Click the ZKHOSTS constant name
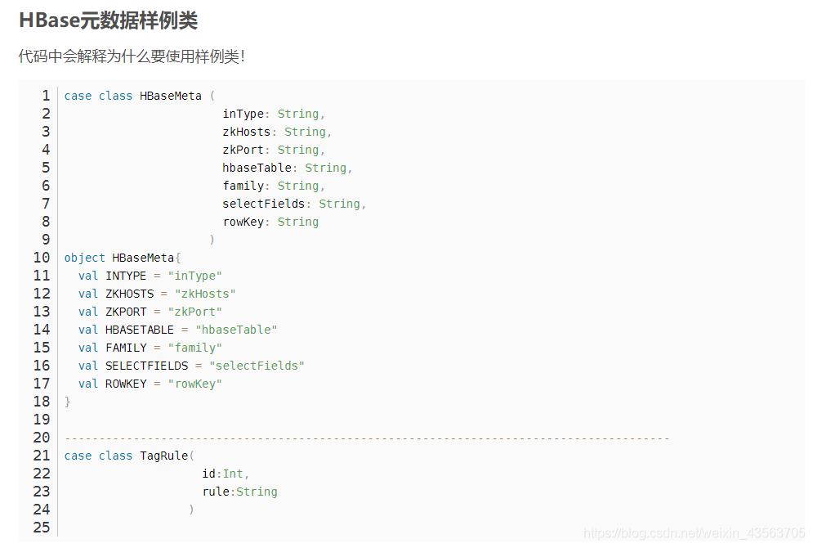The image size is (813, 548). [130, 294]
